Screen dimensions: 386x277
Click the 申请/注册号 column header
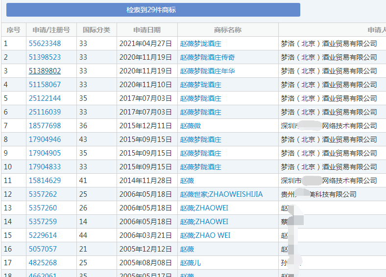coord(51,30)
